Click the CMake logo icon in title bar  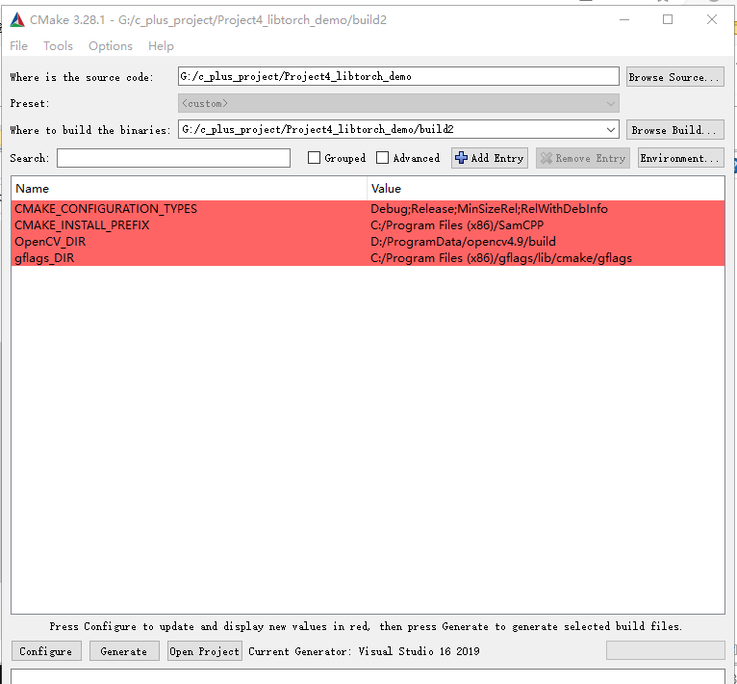(17, 20)
